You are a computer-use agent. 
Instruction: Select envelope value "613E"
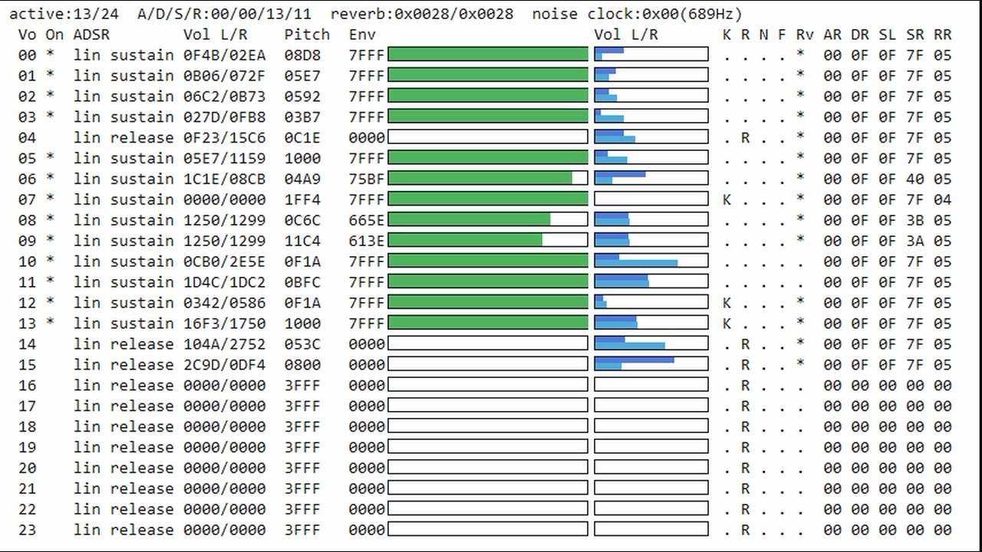pos(367,241)
